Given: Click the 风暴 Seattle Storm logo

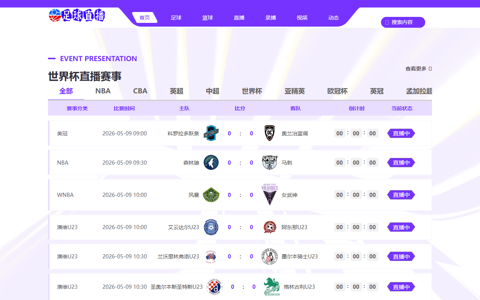Looking at the screenshot, I should pyautogui.click(x=211, y=195).
